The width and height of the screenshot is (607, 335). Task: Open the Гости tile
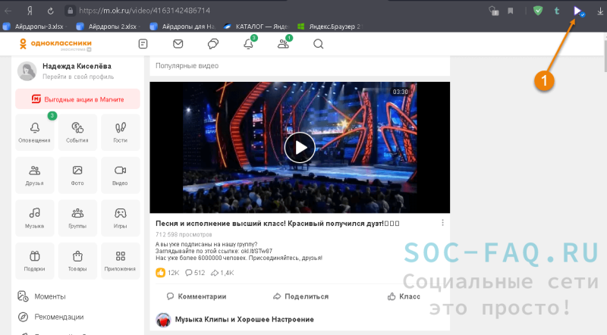tap(121, 133)
